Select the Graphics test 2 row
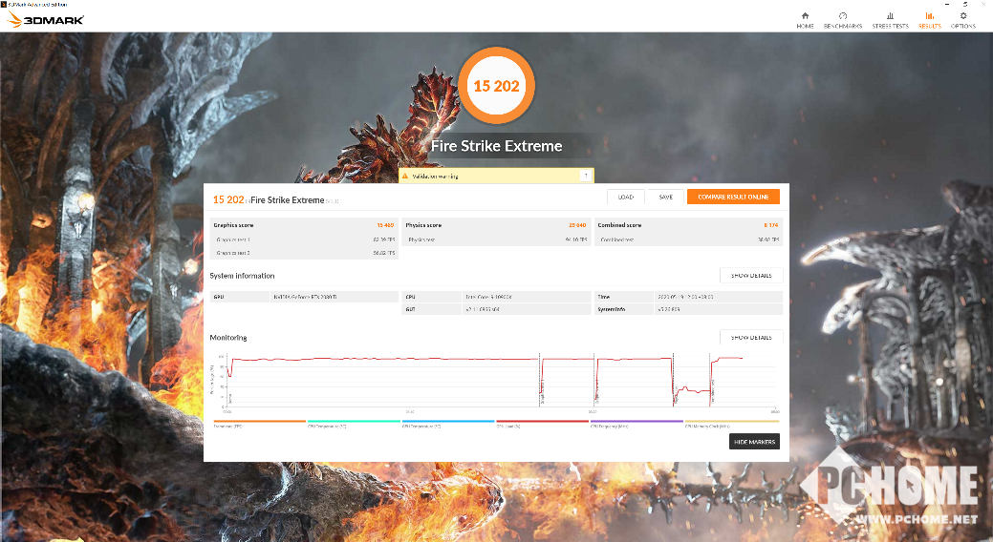This screenshot has width=993, height=542. [x=304, y=253]
